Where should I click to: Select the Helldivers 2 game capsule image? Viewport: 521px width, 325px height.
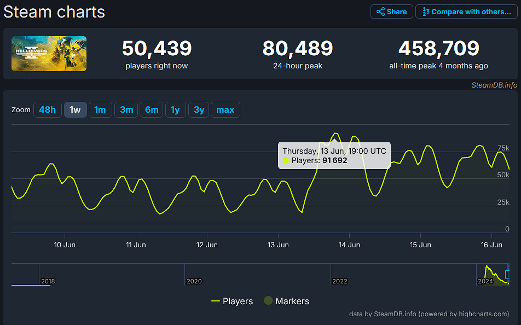(49, 53)
